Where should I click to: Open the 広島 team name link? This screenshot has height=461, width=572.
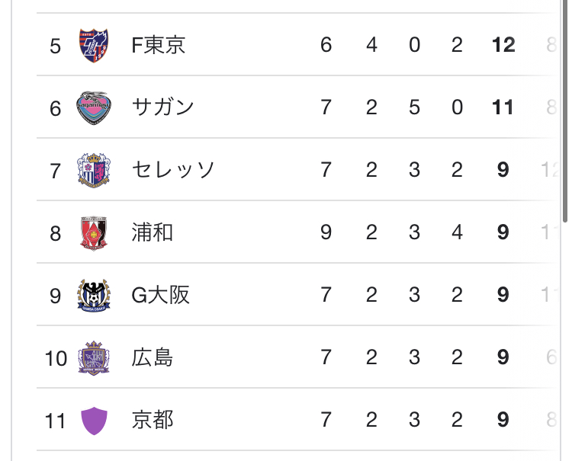(153, 357)
